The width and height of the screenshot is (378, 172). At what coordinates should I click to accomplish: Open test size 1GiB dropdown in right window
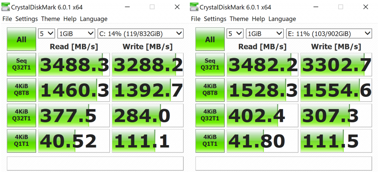click(265, 34)
